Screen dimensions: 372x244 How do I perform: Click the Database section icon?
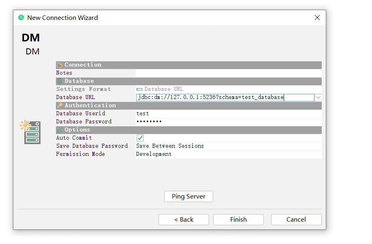[60, 81]
